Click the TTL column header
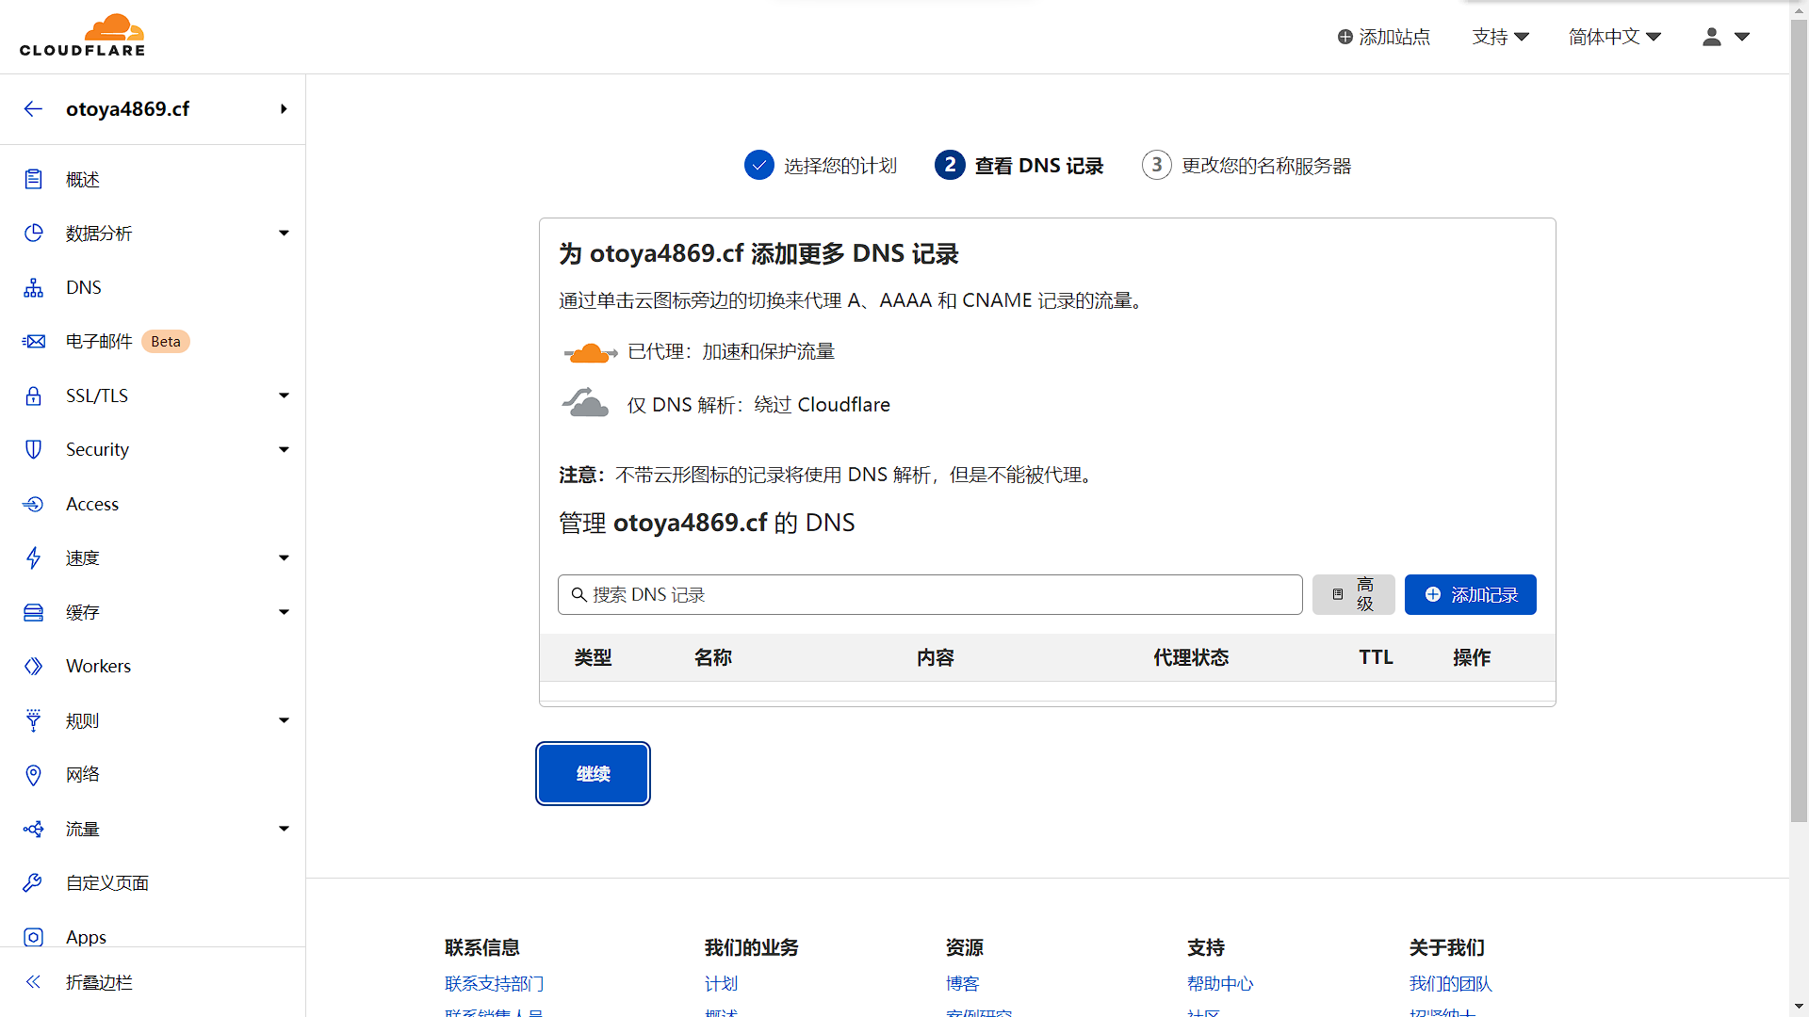The width and height of the screenshot is (1809, 1017). point(1376,657)
